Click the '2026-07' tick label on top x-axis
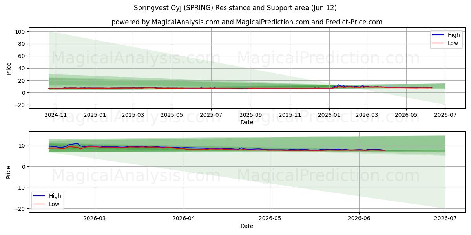The width and height of the screenshot is (471, 235). [x=445, y=115]
